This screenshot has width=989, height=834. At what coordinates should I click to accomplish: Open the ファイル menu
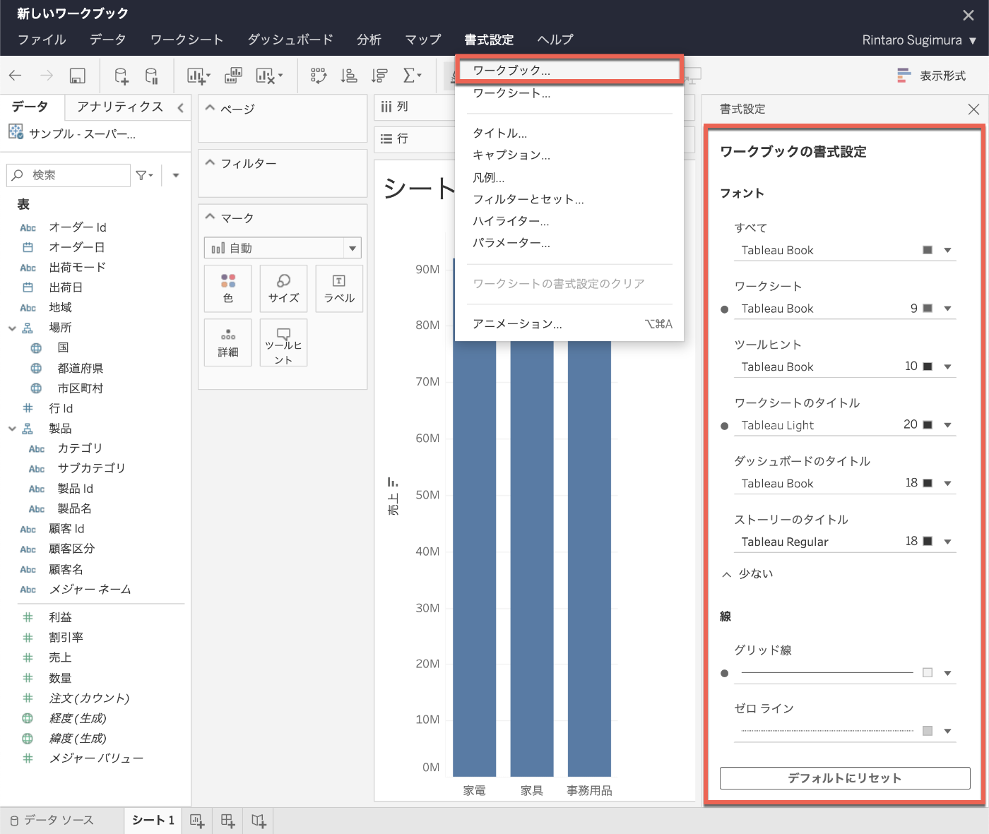tap(42, 40)
